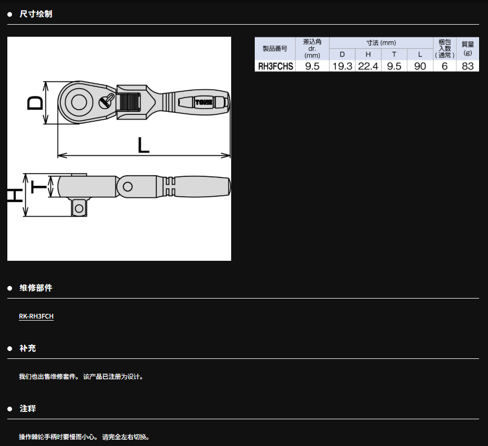Click the D dimension label in the drawing

(x=36, y=103)
